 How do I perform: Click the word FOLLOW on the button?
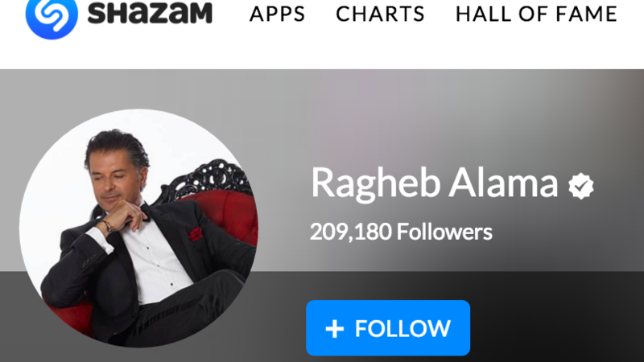coord(403,329)
